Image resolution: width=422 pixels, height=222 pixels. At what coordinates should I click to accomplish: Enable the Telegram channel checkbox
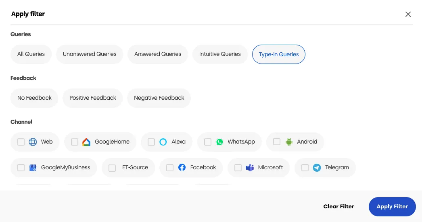(x=305, y=168)
